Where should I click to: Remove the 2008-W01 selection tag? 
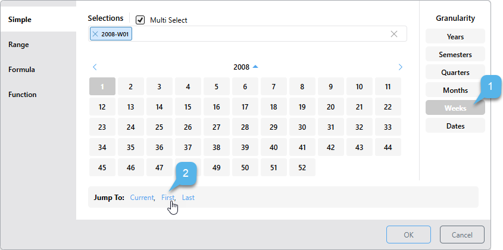pyautogui.click(x=95, y=34)
